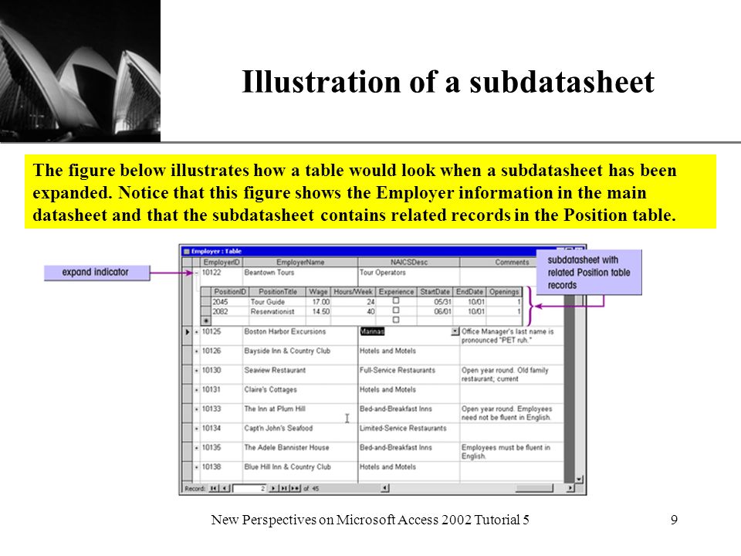Click new-record asterisk selector in subdatasheet

point(206,320)
